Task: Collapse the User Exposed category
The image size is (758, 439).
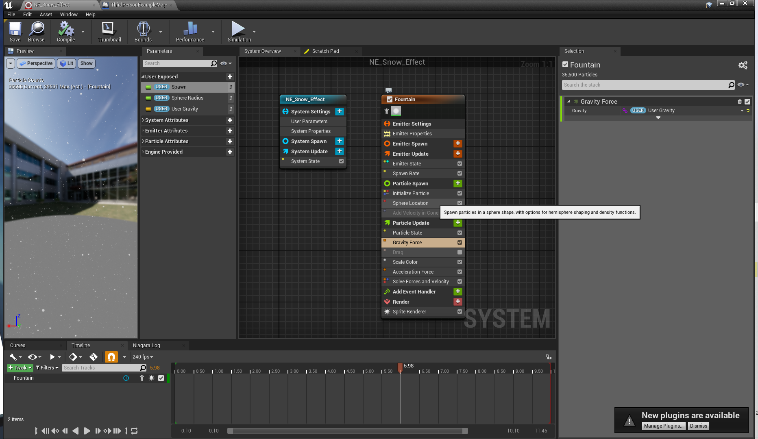Action: (143, 77)
